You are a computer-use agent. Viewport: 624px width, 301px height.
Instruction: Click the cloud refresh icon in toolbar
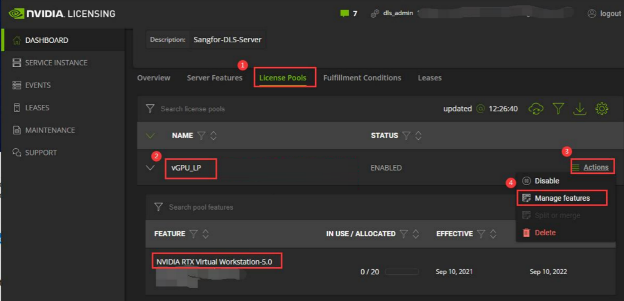[x=536, y=109]
